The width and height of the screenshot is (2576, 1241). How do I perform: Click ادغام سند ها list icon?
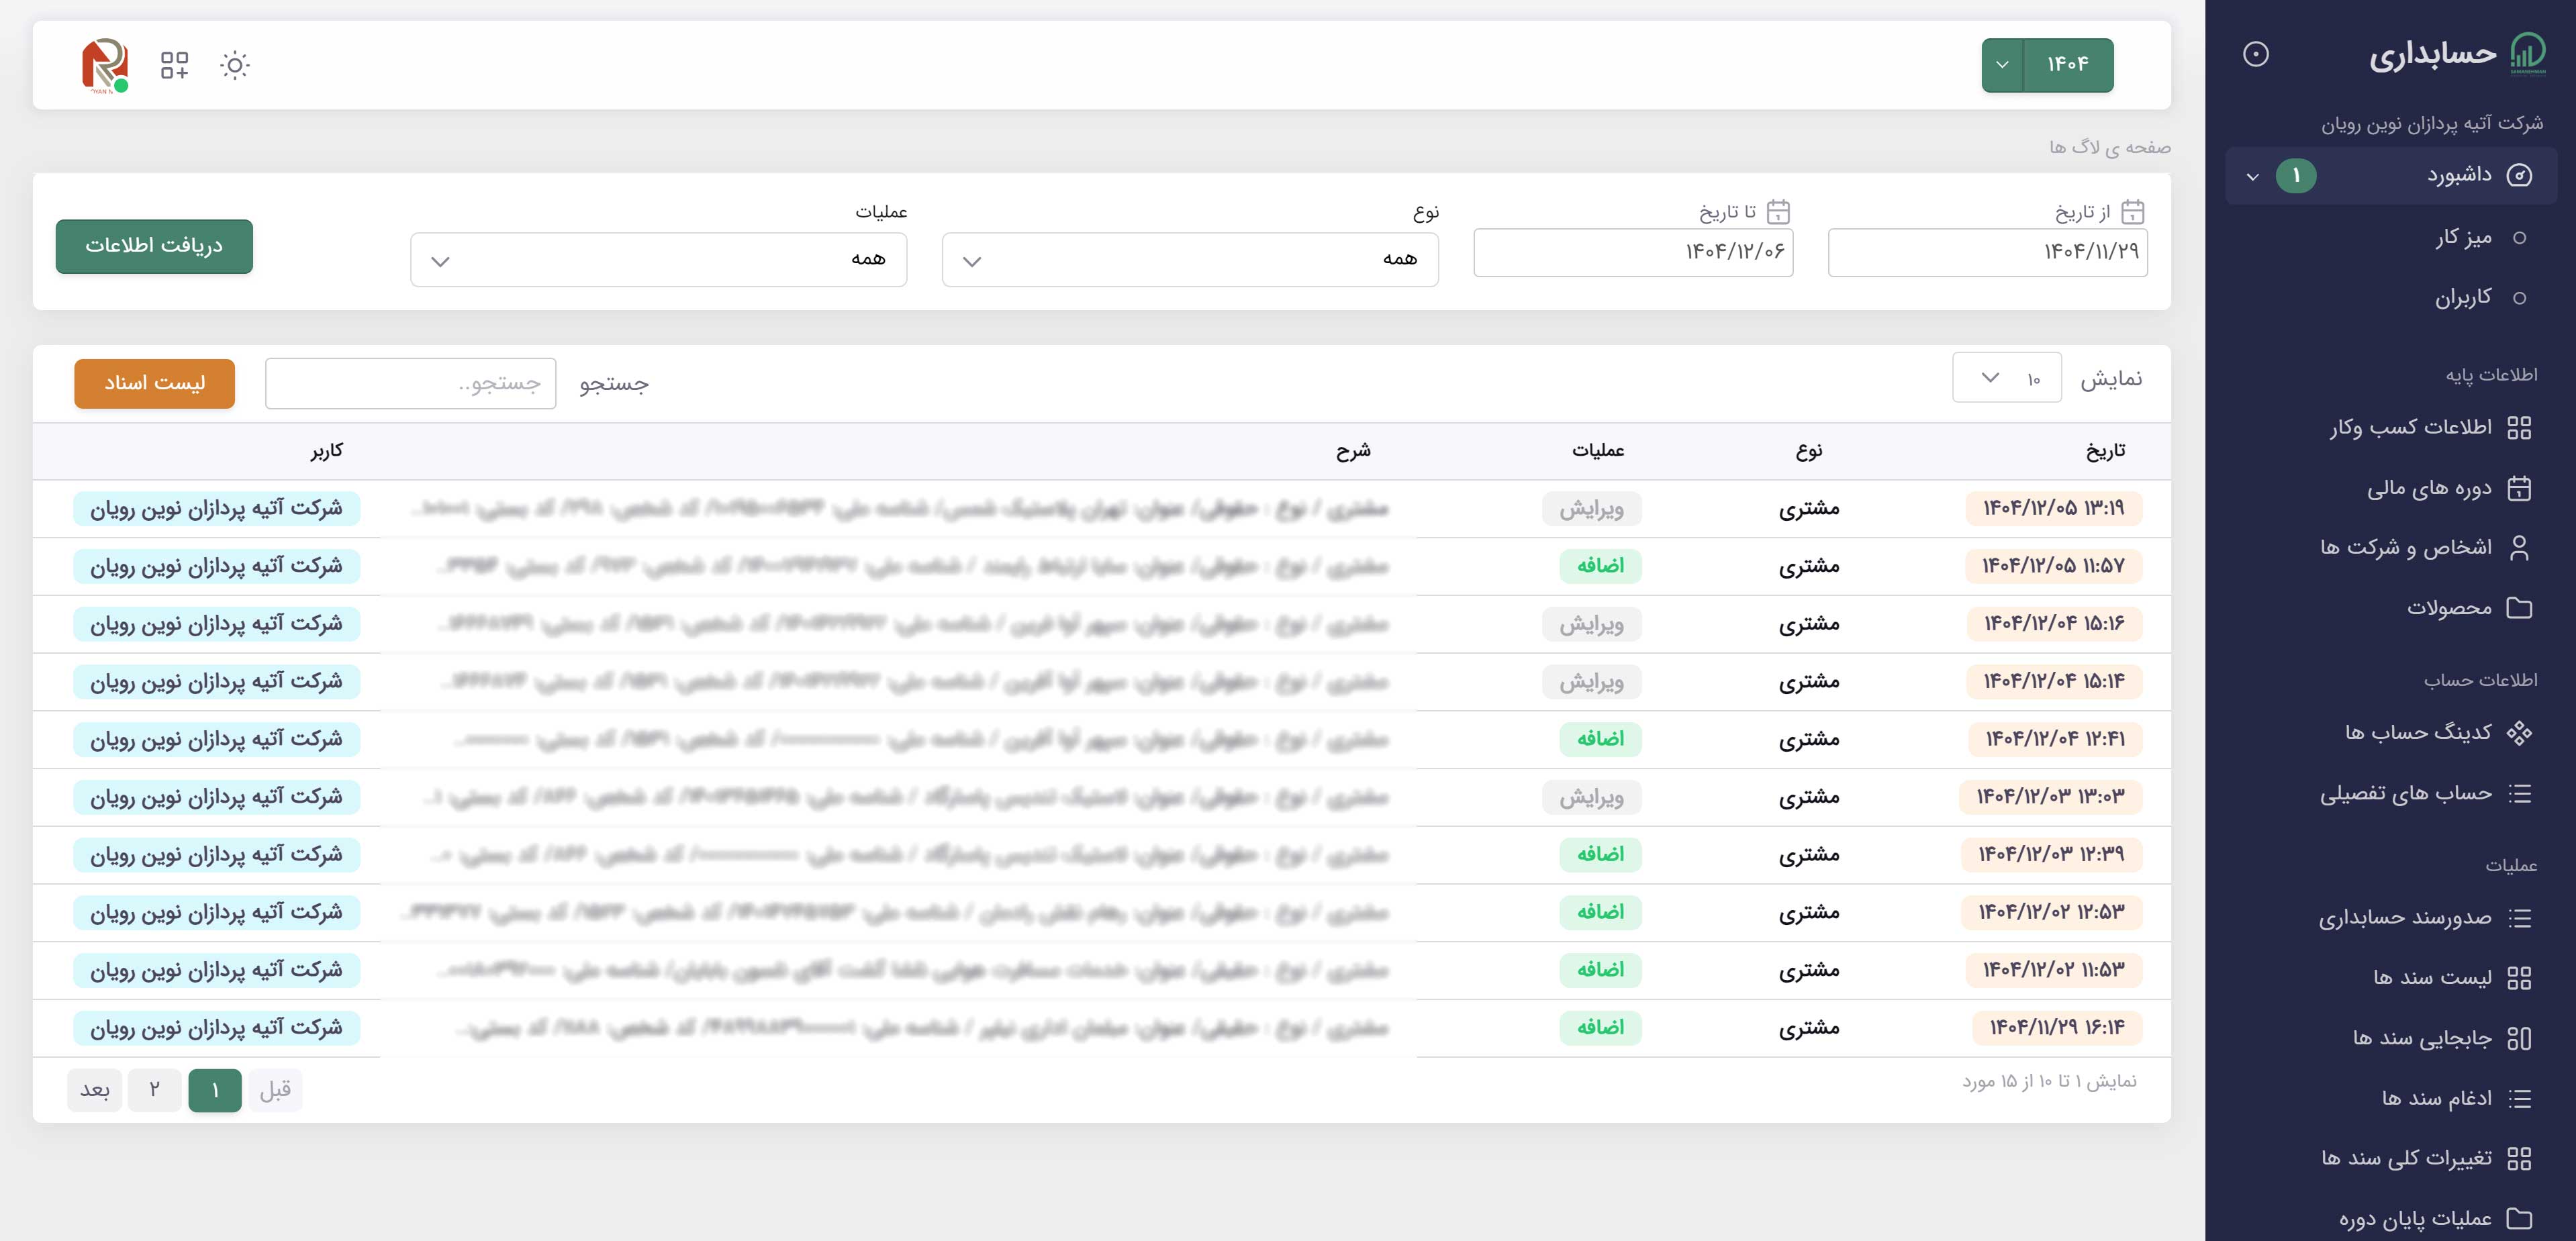tap(2519, 1098)
